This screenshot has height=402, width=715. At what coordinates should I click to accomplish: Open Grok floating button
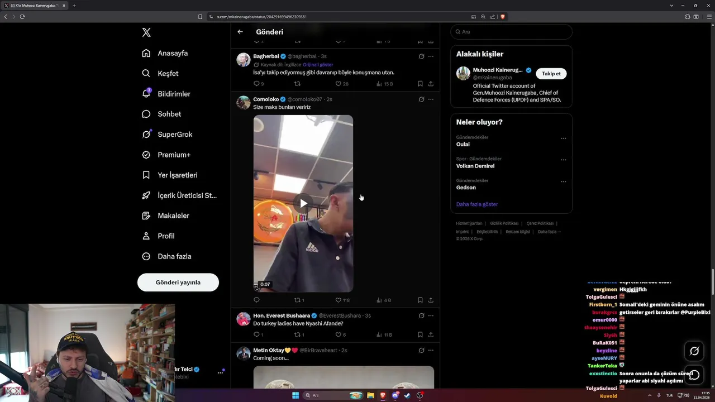(x=694, y=351)
